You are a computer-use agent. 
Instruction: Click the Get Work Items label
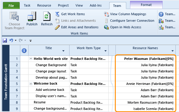click(73, 14)
